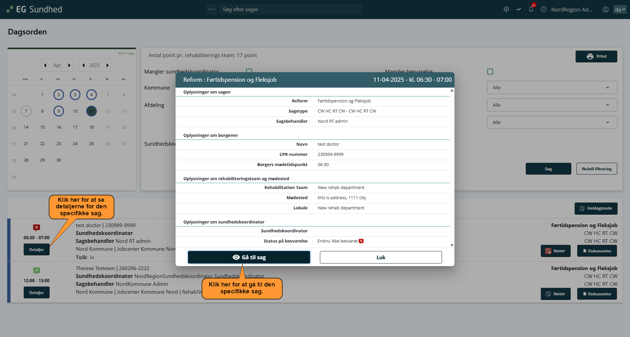Select April 9 in the calendar
The height and width of the screenshot is (337, 630).
point(59,111)
